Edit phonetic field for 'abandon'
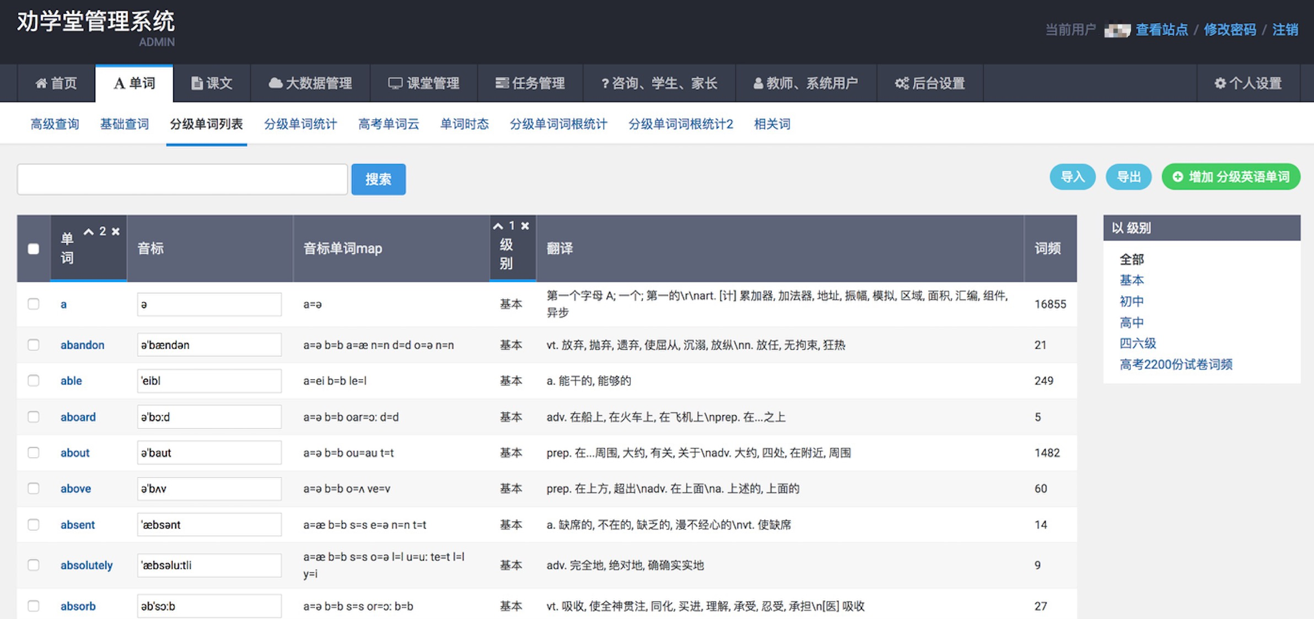 [209, 345]
